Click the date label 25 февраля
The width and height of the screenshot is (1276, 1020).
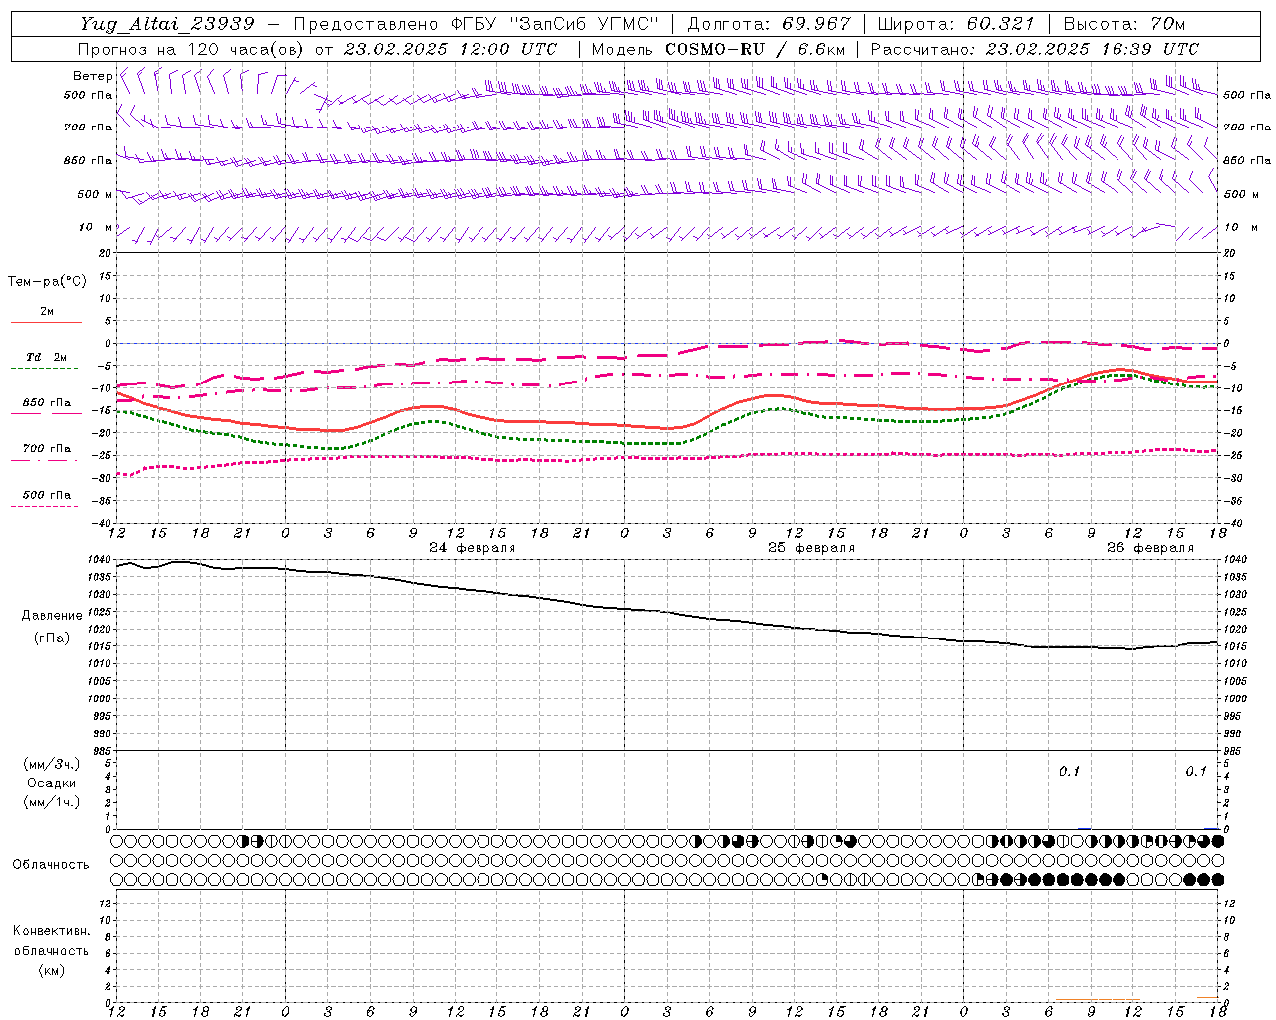coord(811,548)
